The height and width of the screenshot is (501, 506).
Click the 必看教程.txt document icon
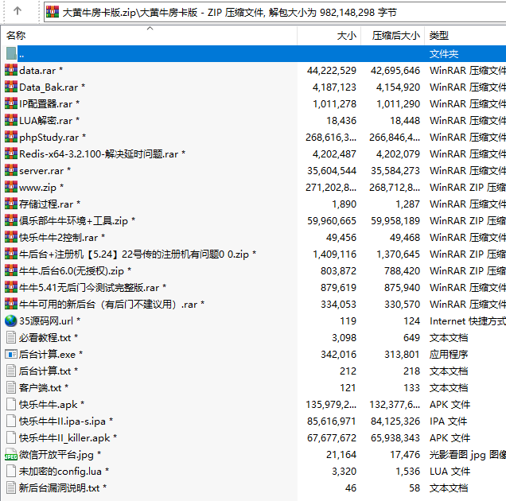pos(11,337)
